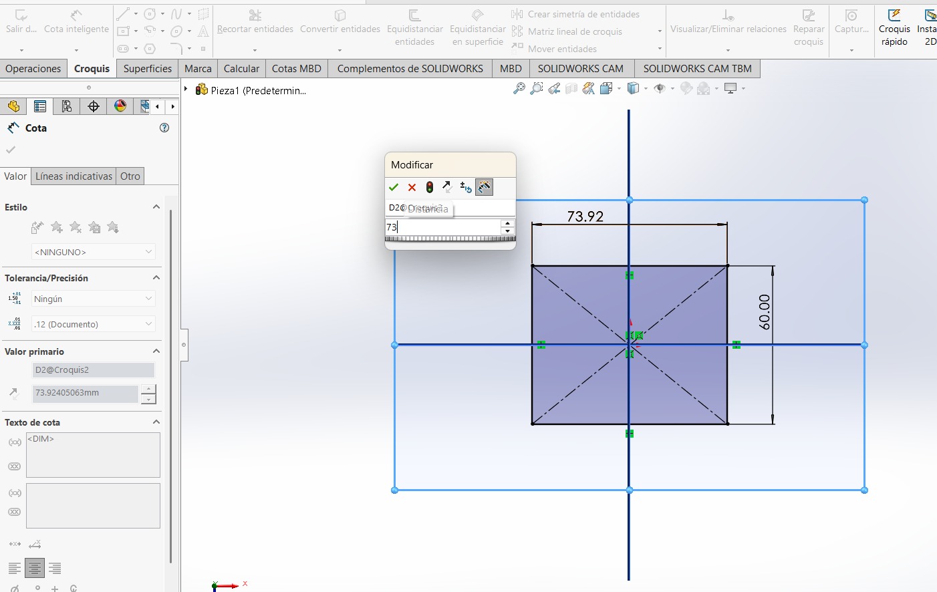Switch to the Otro tab
The width and height of the screenshot is (937, 592).
click(x=130, y=176)
